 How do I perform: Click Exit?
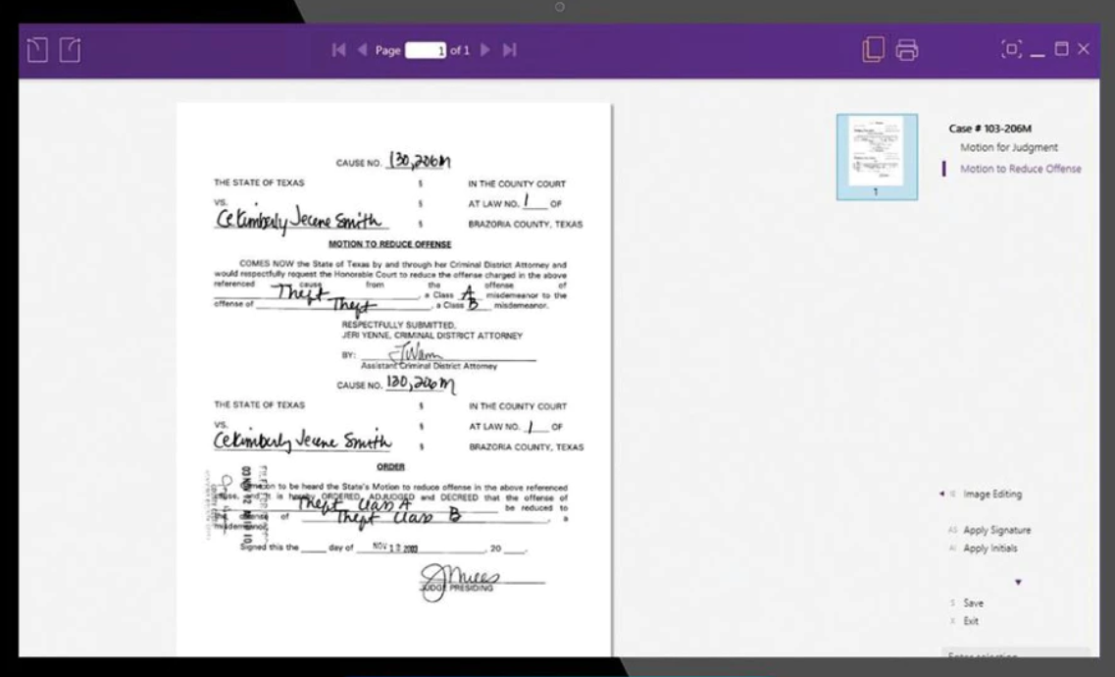971,621
